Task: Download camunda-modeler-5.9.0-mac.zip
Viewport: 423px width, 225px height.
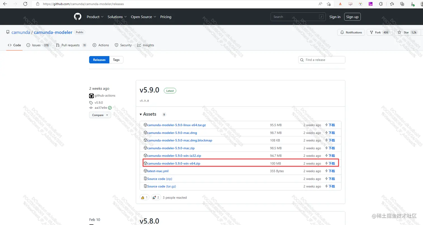Action: pyautogui.click(x=171, y=148)
